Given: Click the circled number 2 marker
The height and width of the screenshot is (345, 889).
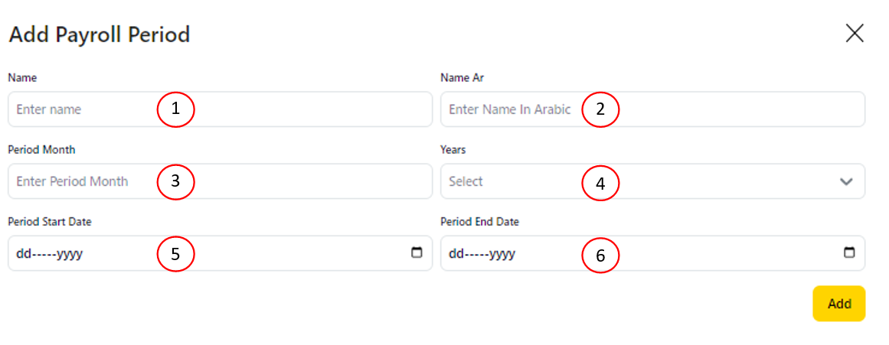Looking at the screenshot, I should pos(600,109).
